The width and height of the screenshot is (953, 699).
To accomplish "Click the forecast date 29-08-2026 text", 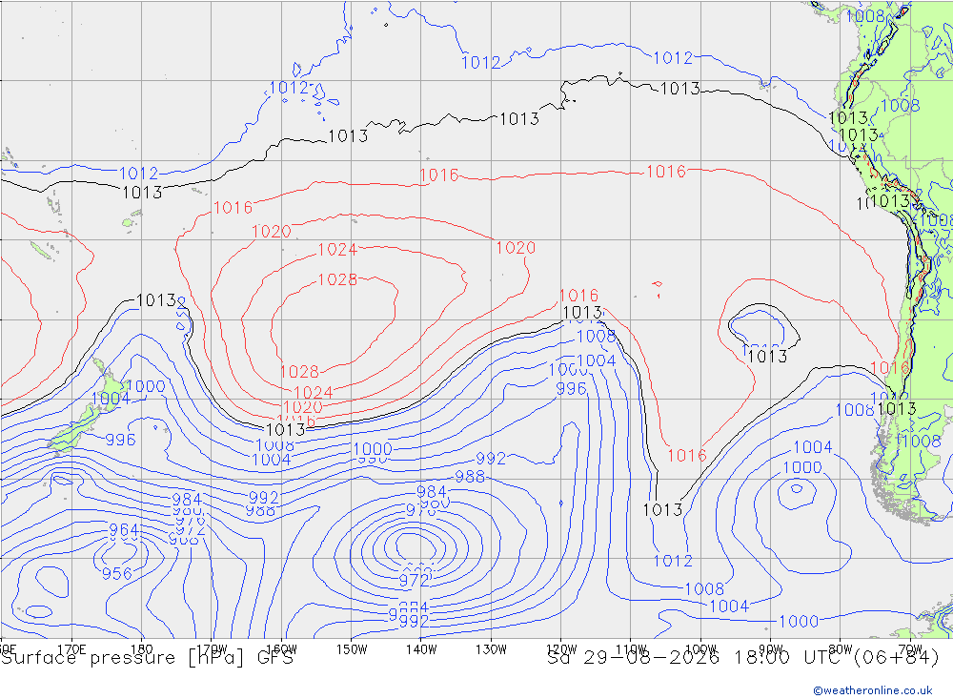I will pos(651,658).
